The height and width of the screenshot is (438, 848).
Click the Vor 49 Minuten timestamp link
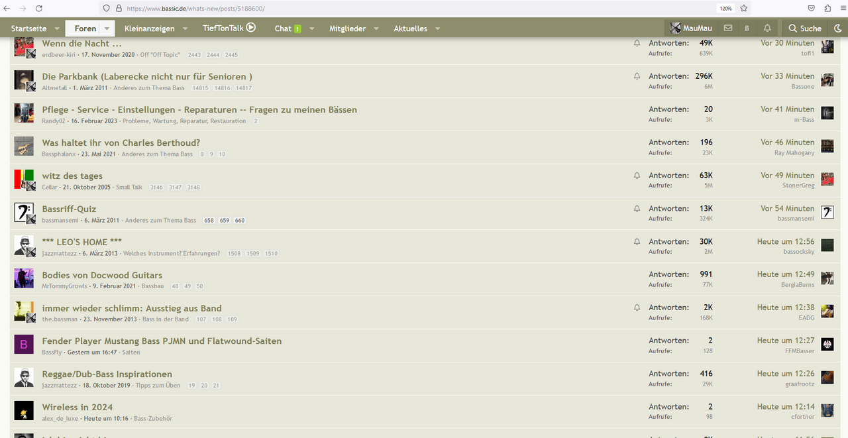coord(788,176)
